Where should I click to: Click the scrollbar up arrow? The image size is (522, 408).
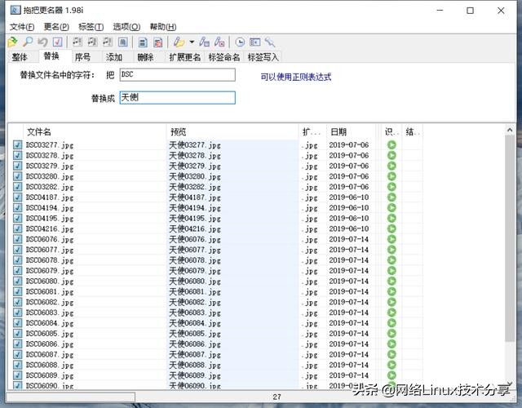click(x=510, y=130)
